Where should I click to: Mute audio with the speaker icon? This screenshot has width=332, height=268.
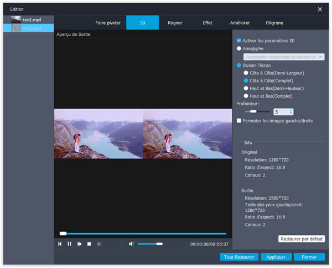click(x=131, y=244)
